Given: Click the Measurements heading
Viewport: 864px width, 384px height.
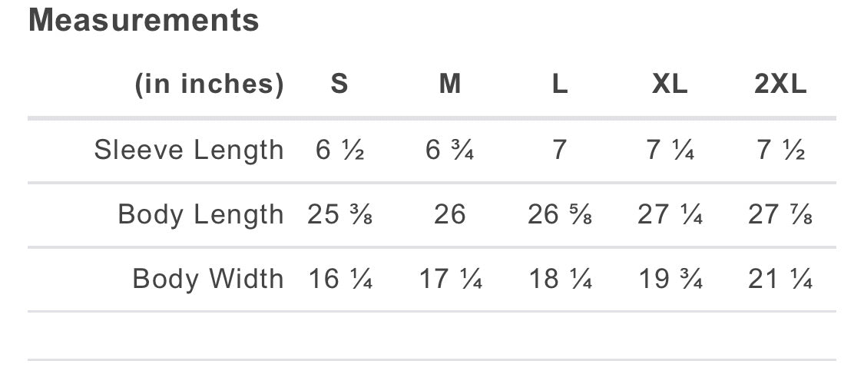Looking at the screenshot, I should tap(144, 21).
